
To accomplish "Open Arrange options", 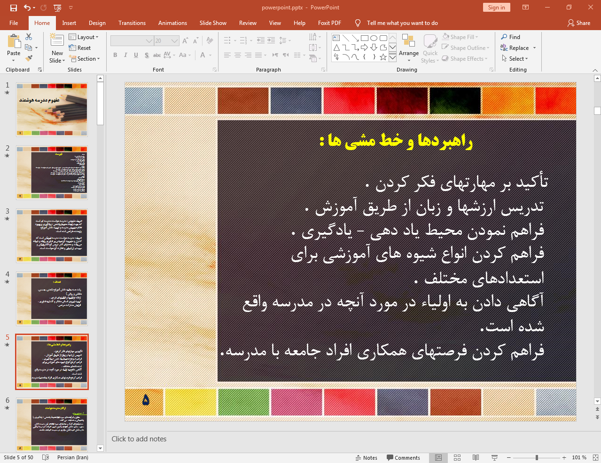I will coord(409,48).
